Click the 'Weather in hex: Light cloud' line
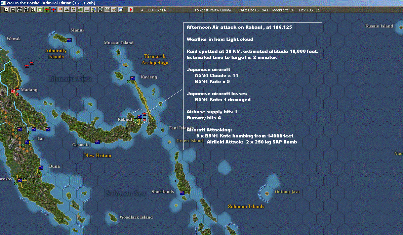This screenshot has height=235, width=403. coord(220,39)
